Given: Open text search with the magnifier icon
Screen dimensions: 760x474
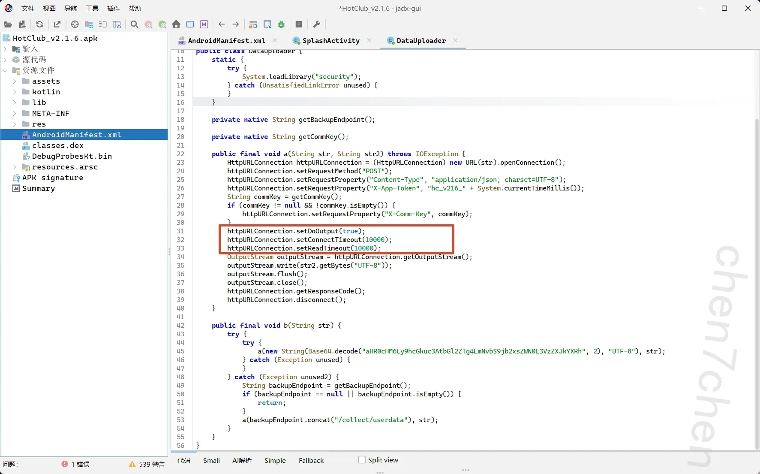Looking at the screenshot, I should pyautogui.click(x=134, y=24).
